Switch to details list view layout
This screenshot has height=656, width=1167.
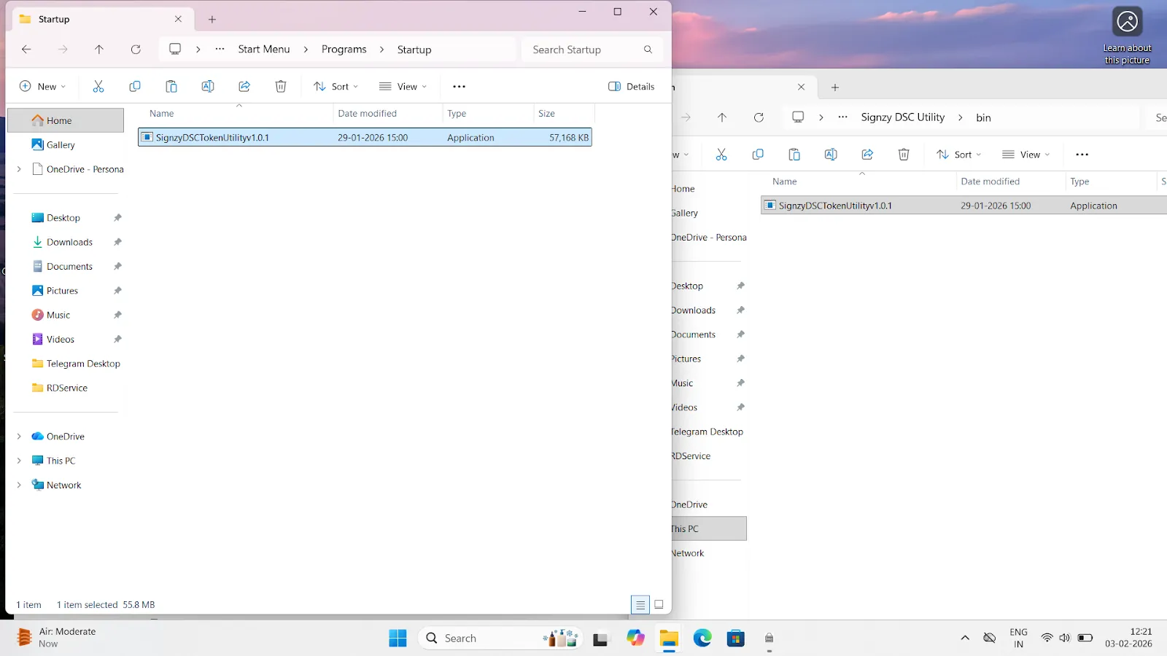pos(640,604)
